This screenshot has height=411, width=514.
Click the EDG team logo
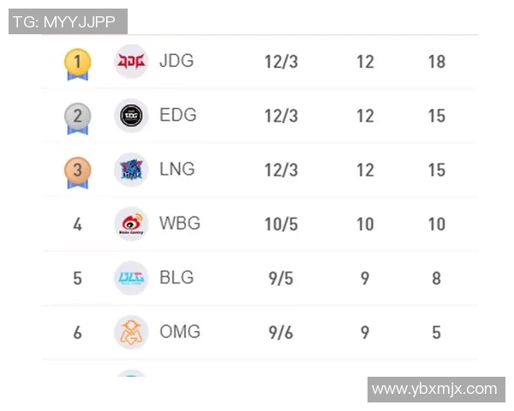click(x=131, y=116)
